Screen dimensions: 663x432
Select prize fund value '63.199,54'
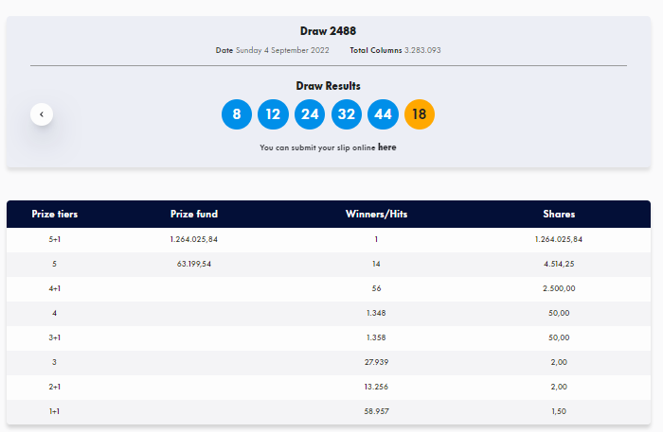pyautogui.click(x=194, y=264)
